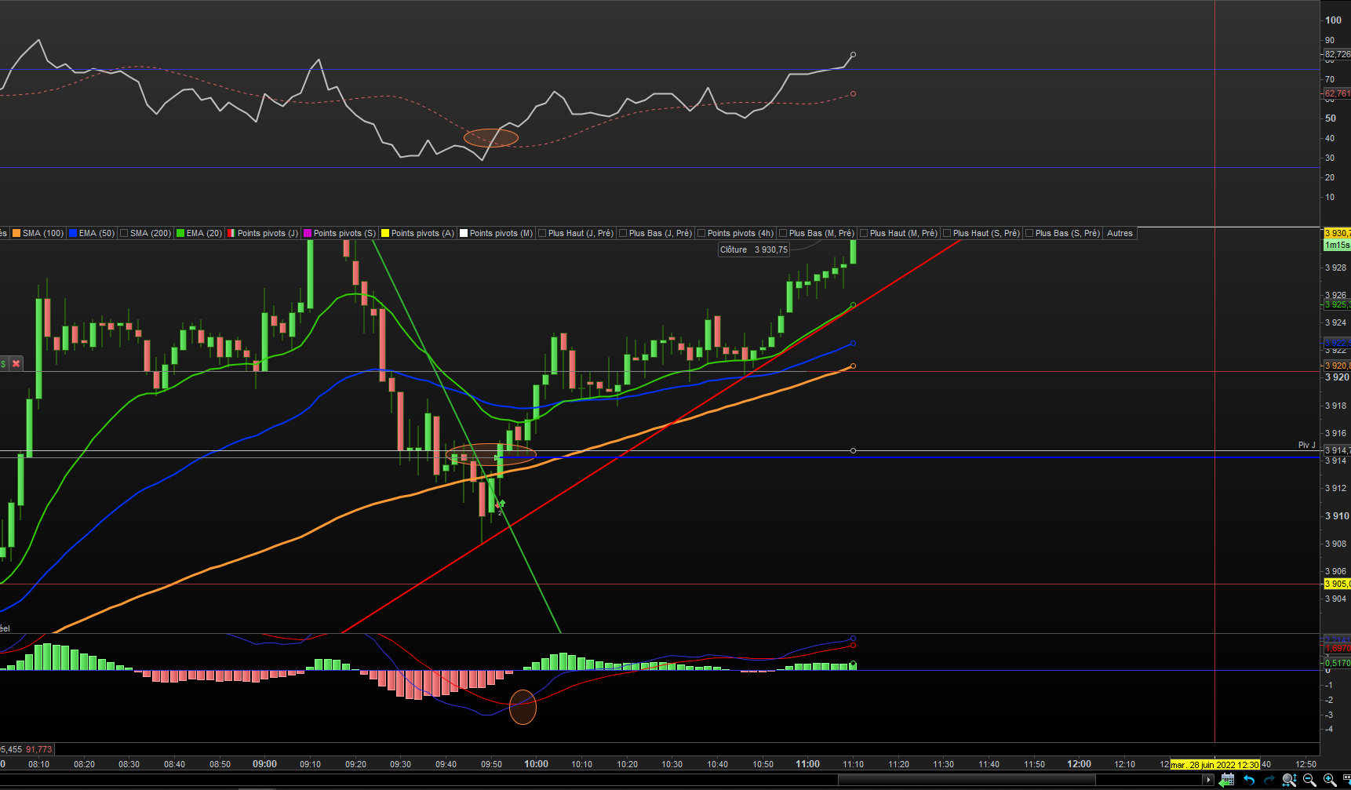Toggle Points pivots (S) display
This screenshot has width=1351, height=790.
pyautogui.click(x=339, y=233)
